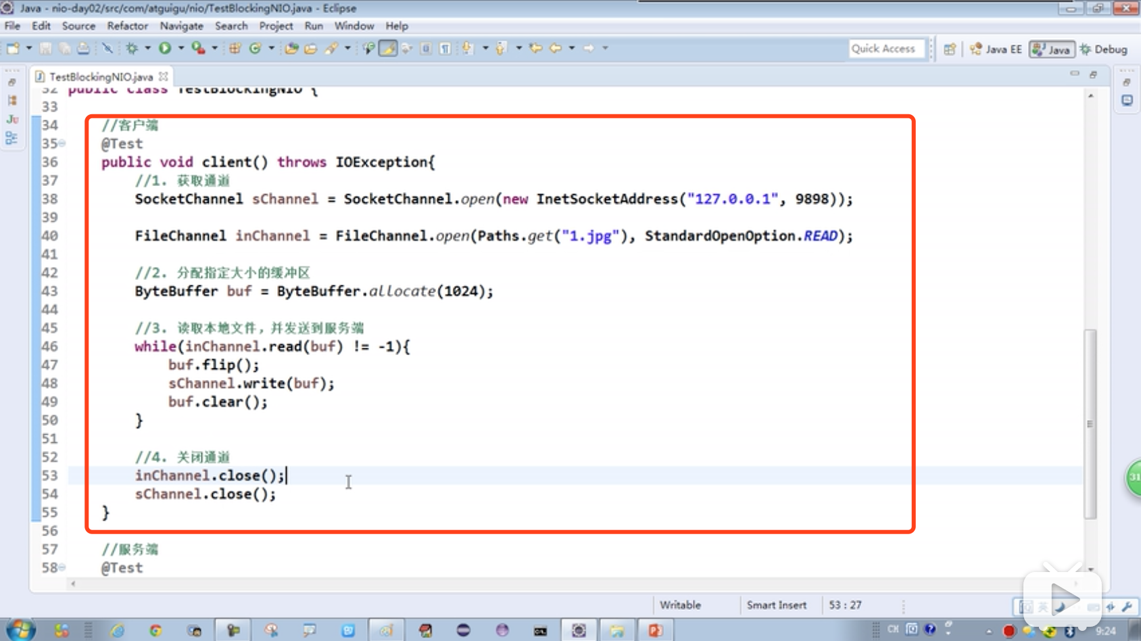Open the Search dropdown arrow
This screenshot has height=641, width=1141.
(x=347, y=48)
